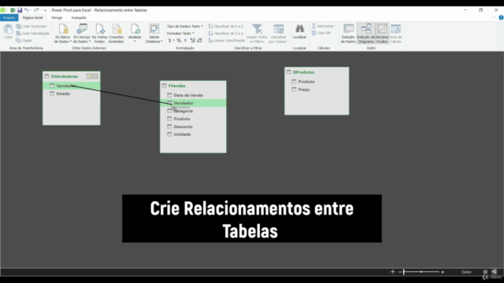Viewport: 504px width, 283px height.
Task: Open Tipo de Dados: Texto dropdown
Action: point(185,26)
